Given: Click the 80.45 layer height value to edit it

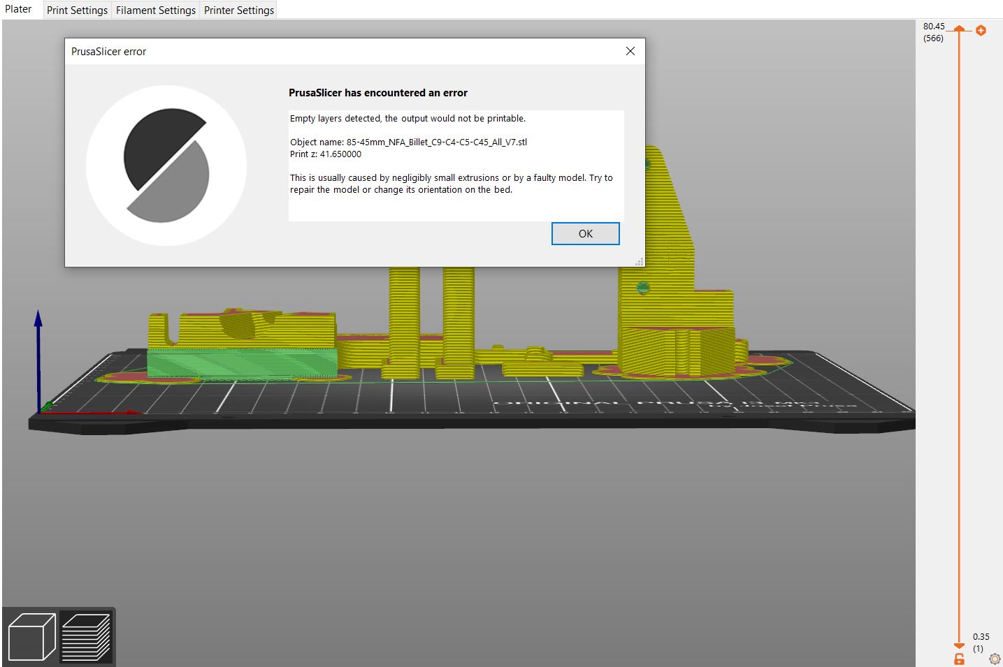Looking at the screenshot, I should pos(933,26).
